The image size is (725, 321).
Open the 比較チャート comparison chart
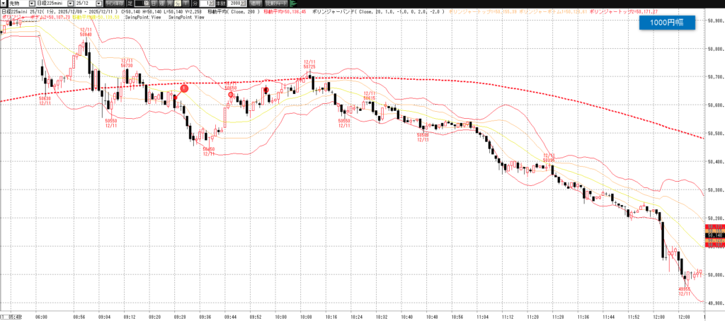[x=274, y=4]
